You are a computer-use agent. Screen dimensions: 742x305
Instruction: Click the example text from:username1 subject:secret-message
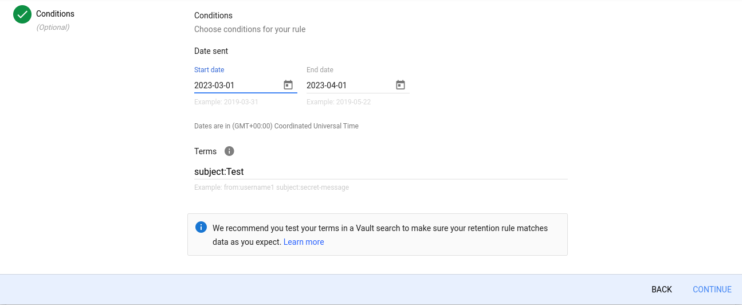[272, 187]
